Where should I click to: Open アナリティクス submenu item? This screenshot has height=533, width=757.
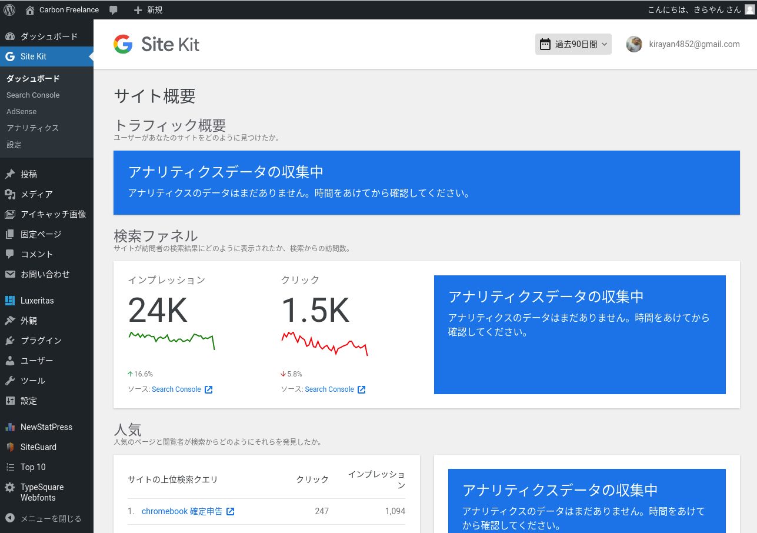tap(32, 128)
